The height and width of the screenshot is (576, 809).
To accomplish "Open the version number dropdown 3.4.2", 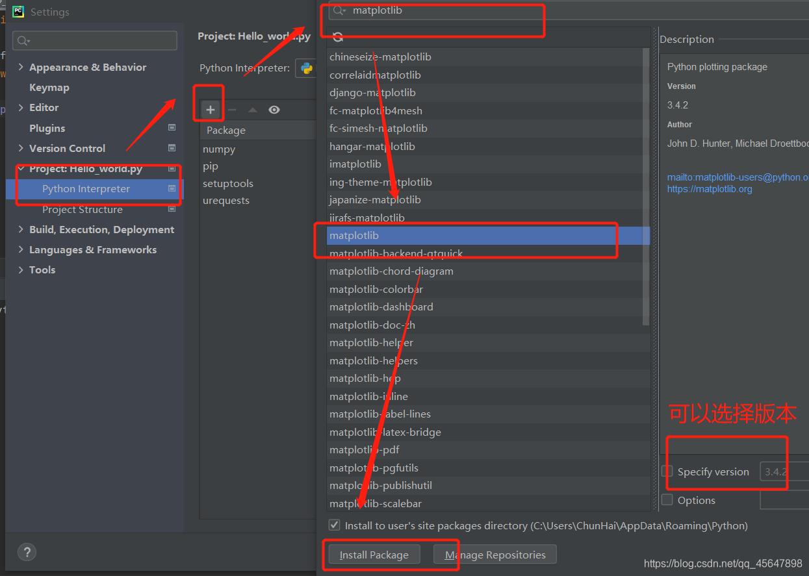I will (x=784, y=472).
